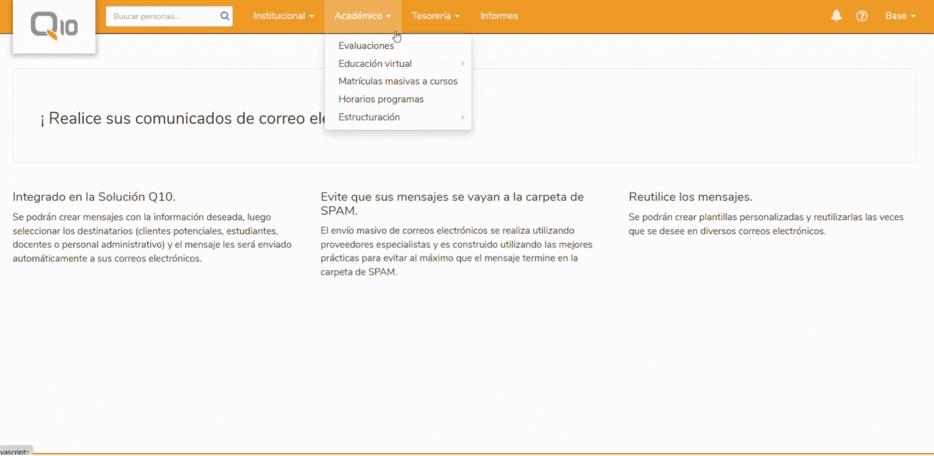The height and width of the screenshot is (456, 934).
Task: Choose the Educación virtual menu entry
Action: coord(375,64)
